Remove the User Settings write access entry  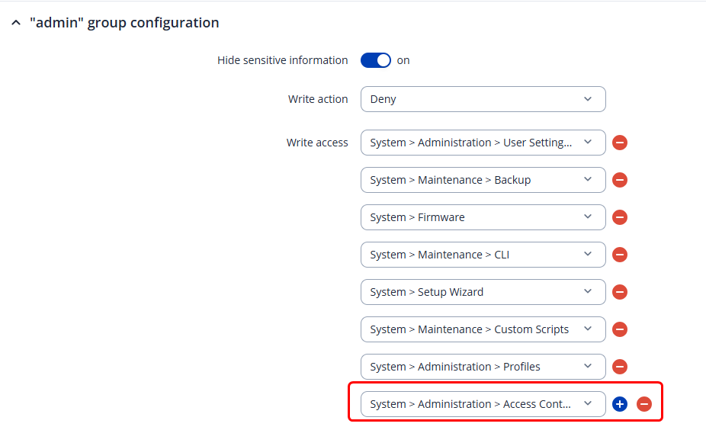tap(620, 143)
